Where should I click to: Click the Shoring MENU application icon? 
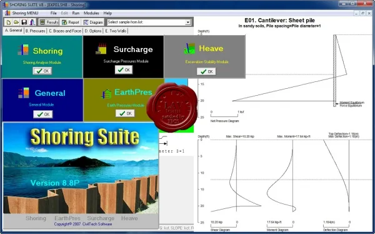coord(7,13)
